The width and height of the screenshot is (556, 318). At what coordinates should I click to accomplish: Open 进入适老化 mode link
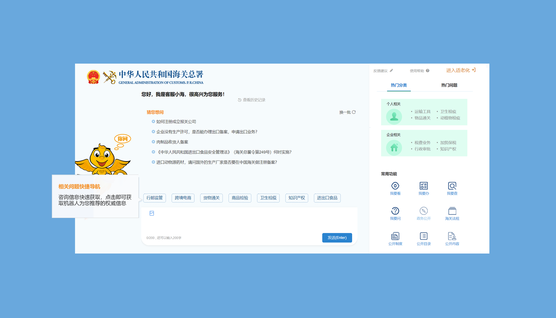[460, 70]
